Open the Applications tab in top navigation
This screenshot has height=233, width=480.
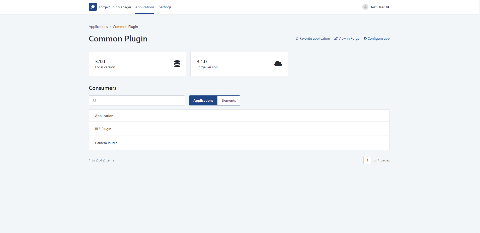coord(145,7)
